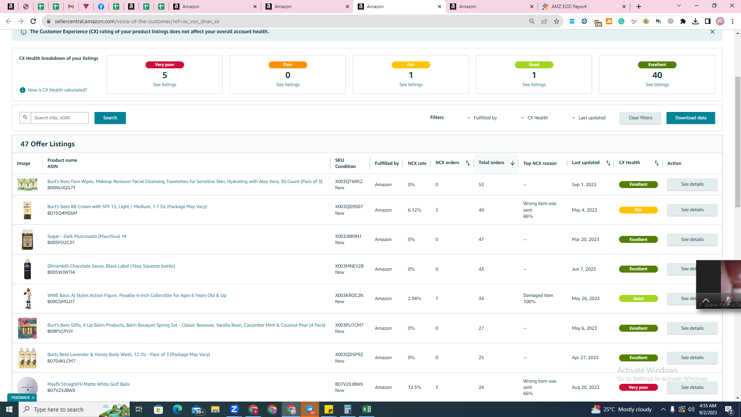Click the info icon beside CX Health calculated
741x417 pixels.
22,90
